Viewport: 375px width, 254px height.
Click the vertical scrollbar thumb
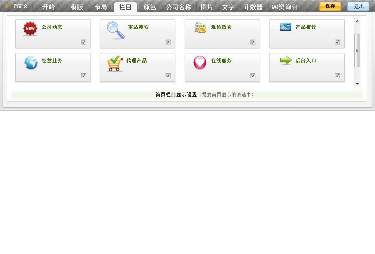[357, 50]
